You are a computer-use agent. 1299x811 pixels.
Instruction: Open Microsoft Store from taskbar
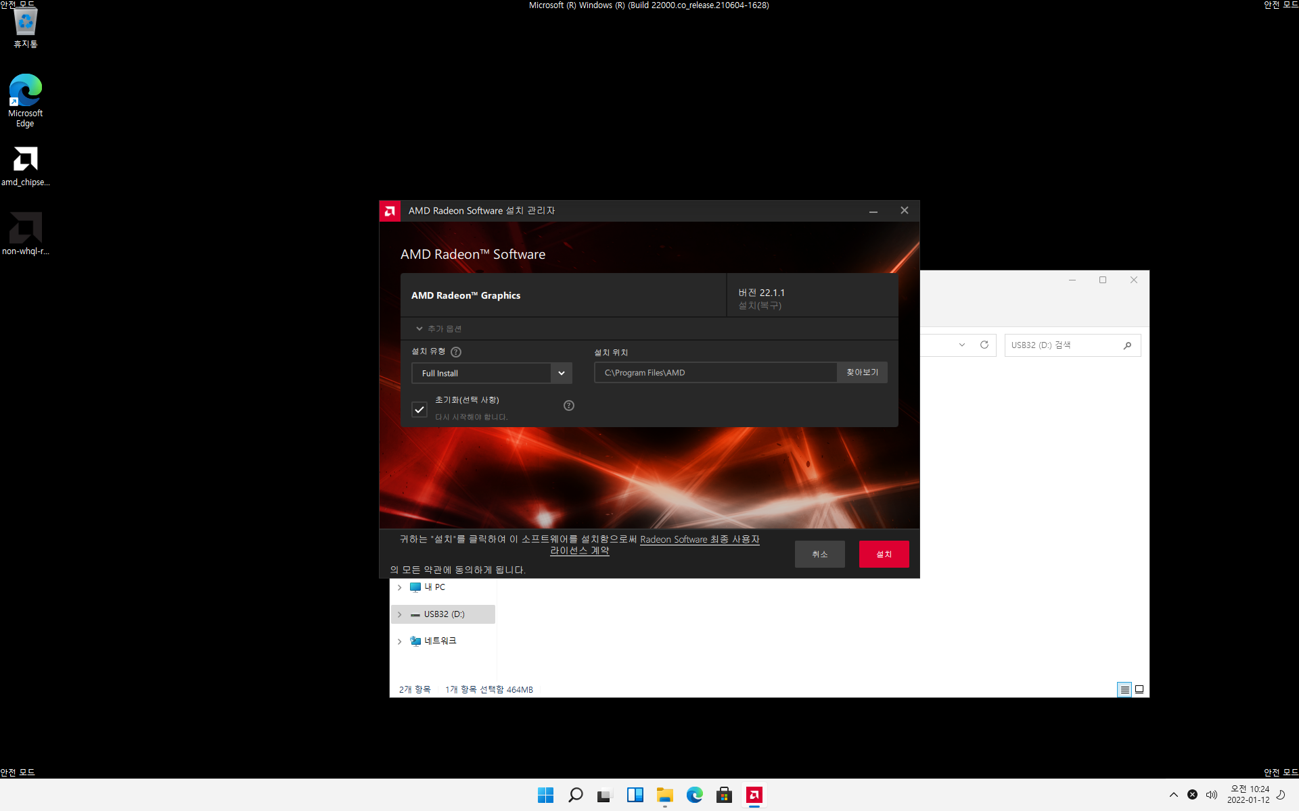[x=724, y=795]
